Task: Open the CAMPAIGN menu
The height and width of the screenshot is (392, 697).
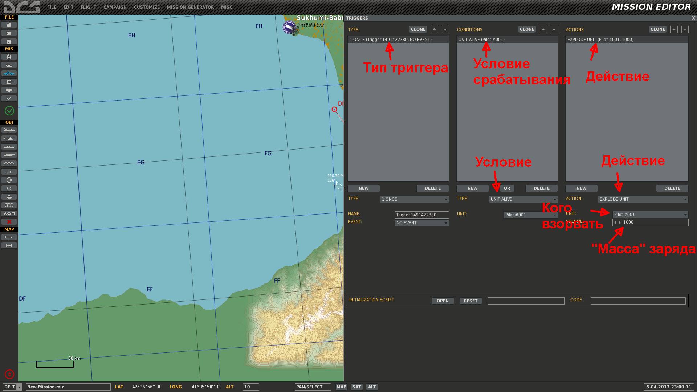Action: click(x=115, y=7)
